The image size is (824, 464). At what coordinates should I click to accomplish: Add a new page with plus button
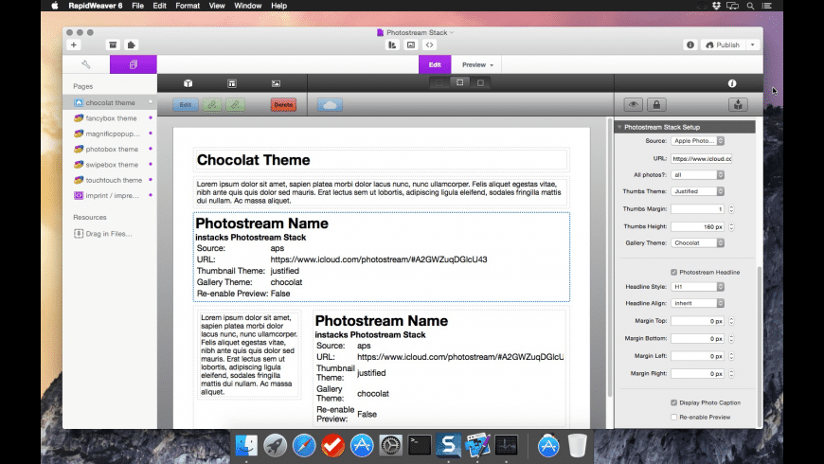(74, 45)
